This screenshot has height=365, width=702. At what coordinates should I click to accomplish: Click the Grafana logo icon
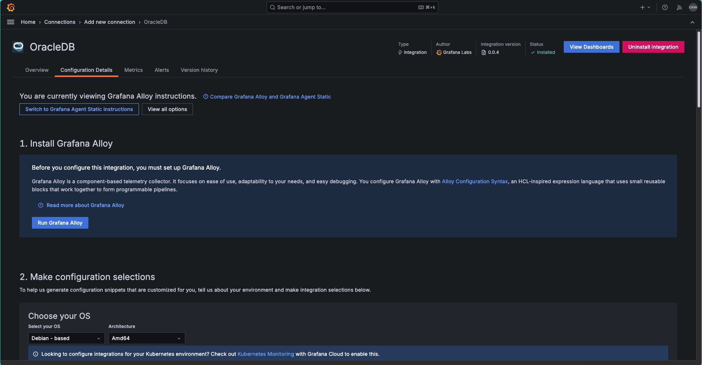click(11, 7)
